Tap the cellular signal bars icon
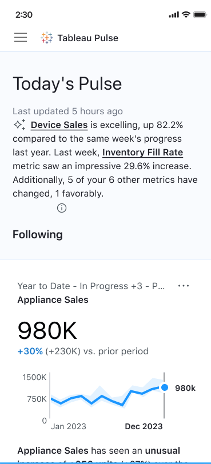 click(174, 15)
